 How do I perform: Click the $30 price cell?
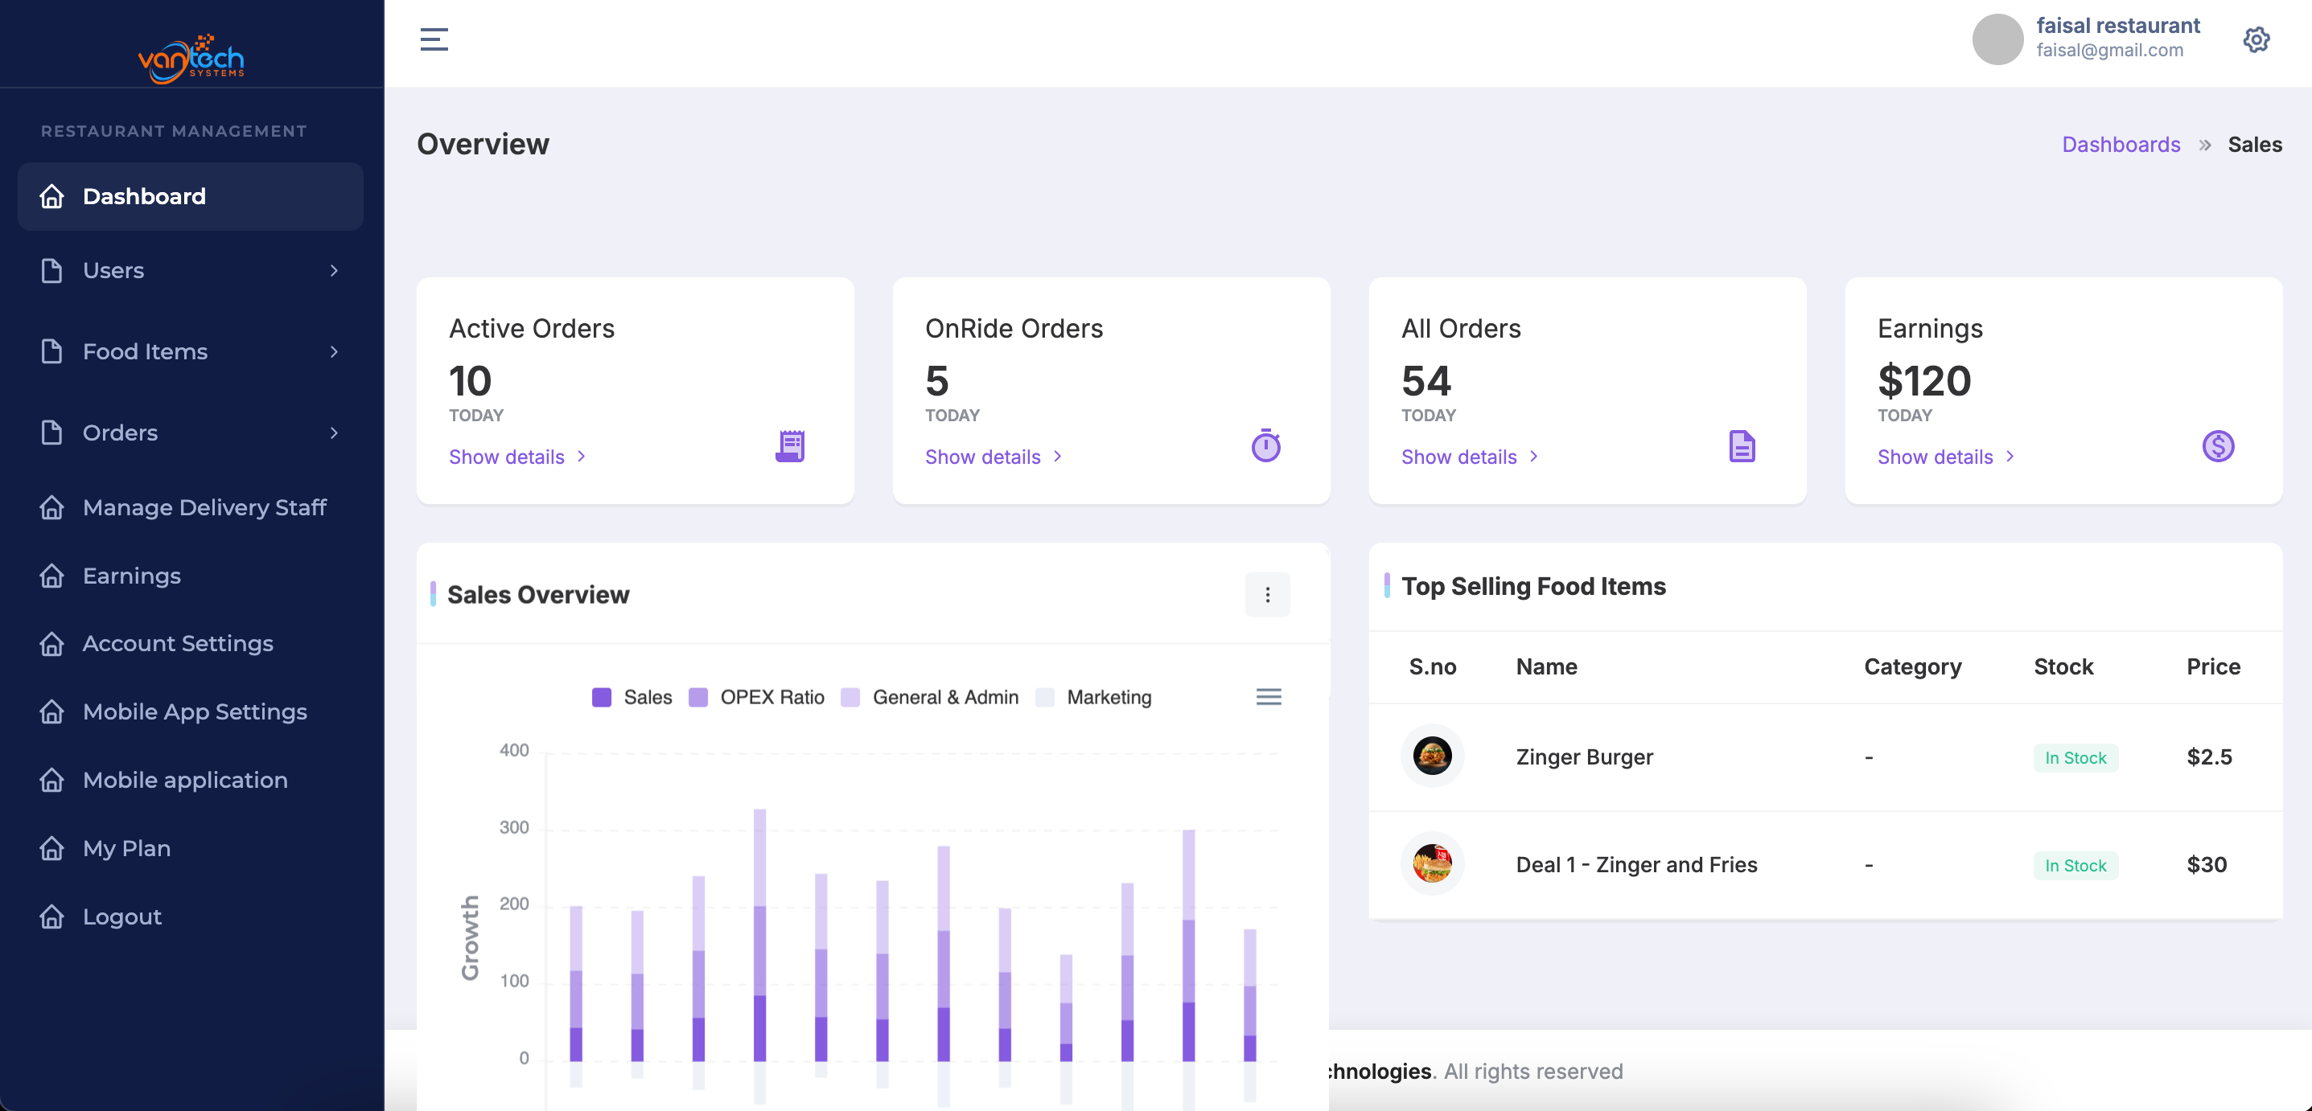click(2206, 864)
